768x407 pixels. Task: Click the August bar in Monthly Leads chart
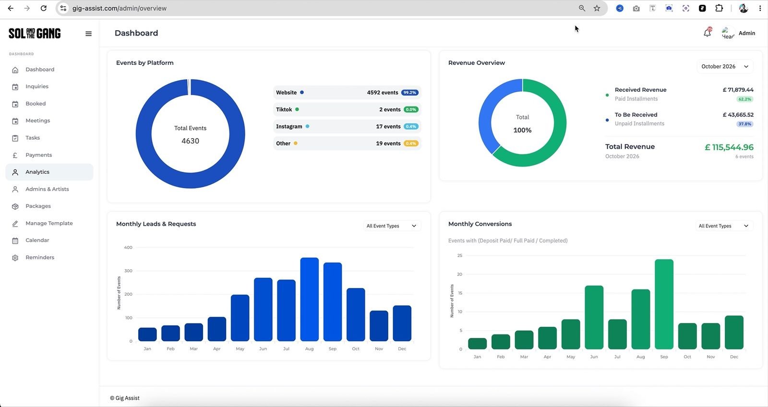coord(310,299)
